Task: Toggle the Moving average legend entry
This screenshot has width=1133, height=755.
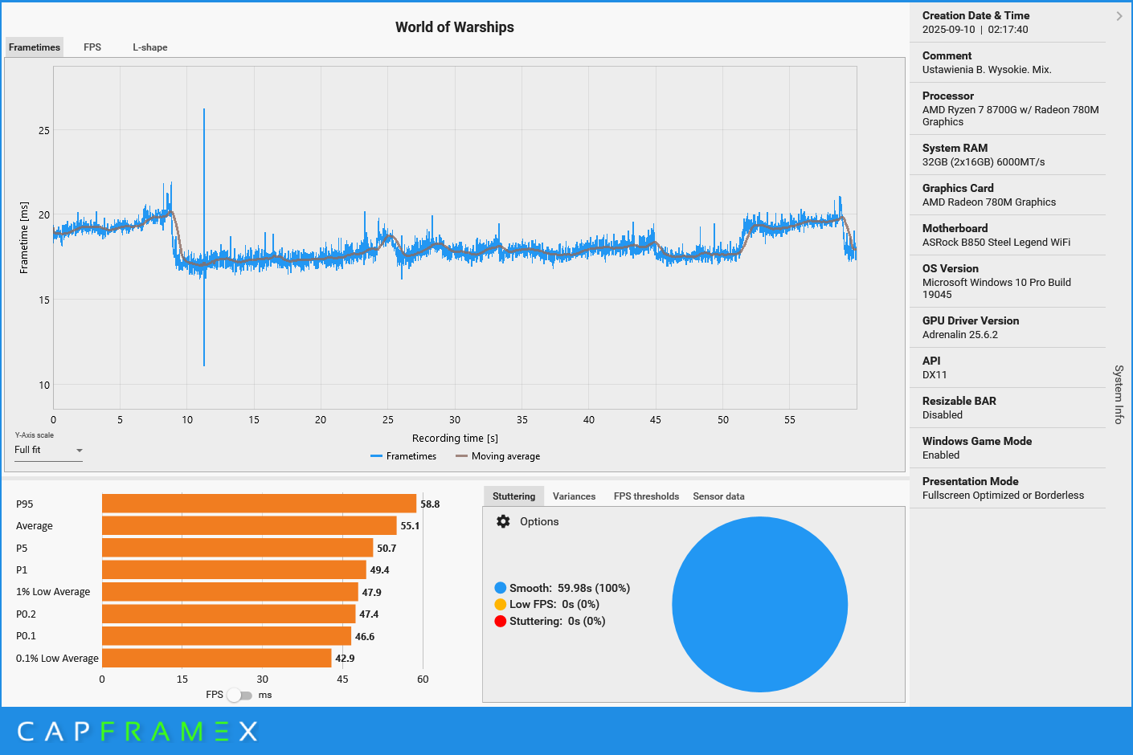Action: 498,456
